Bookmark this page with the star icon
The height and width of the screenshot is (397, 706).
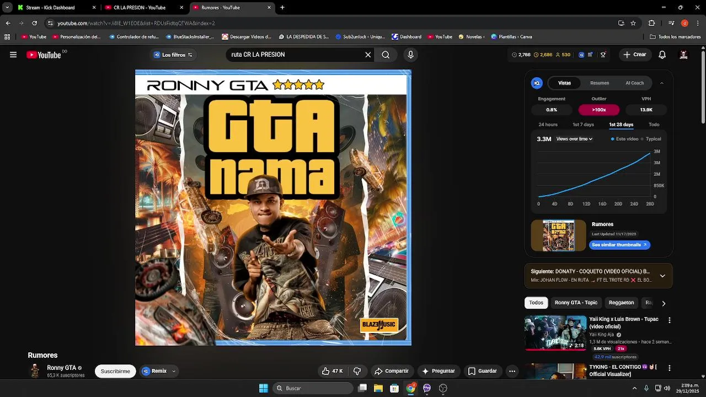pos(633,23)
